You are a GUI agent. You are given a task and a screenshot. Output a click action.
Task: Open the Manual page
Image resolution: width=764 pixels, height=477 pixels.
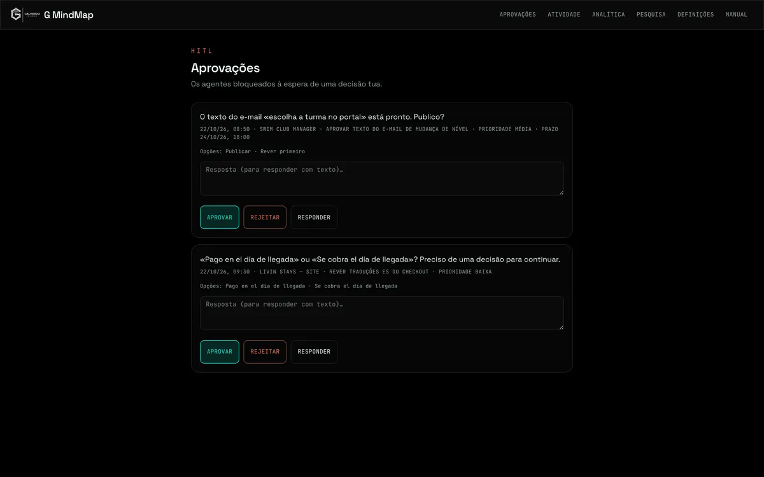pos(737,15)
